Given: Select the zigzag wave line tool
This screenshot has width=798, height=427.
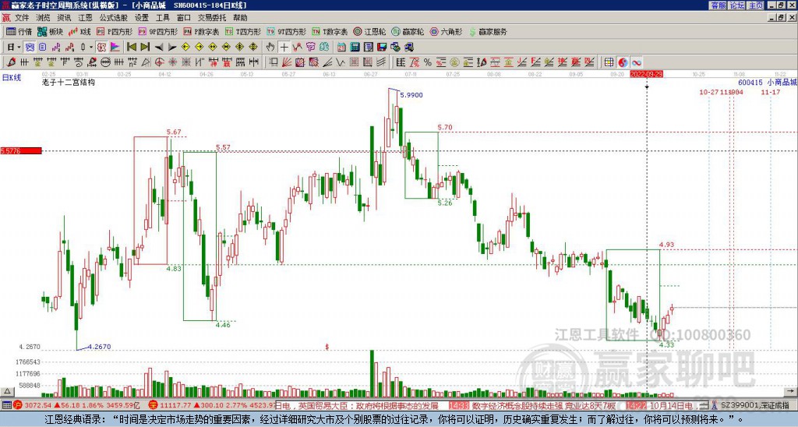Looking at the screenshot, I should 341,62.
